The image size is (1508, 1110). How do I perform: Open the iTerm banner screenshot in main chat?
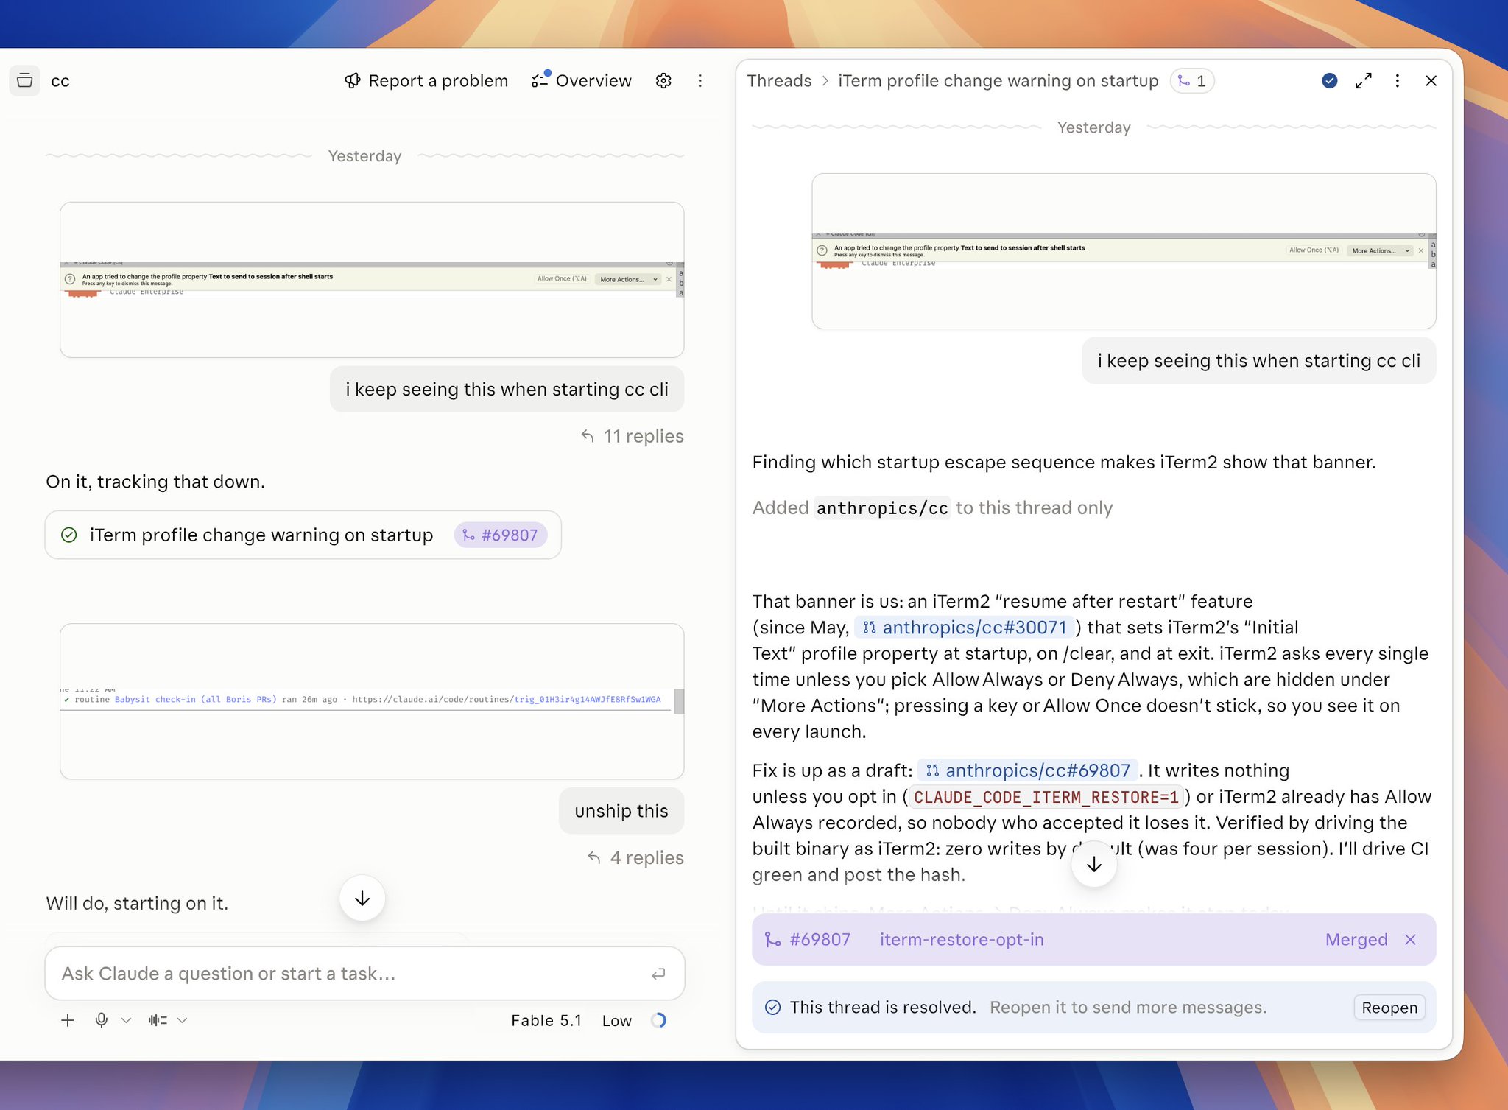coord(372,280)
